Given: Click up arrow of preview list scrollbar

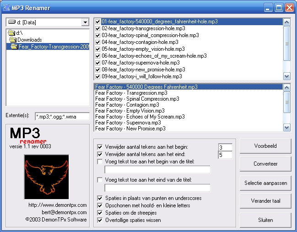Looking at the screenshot, I should 286,88.
